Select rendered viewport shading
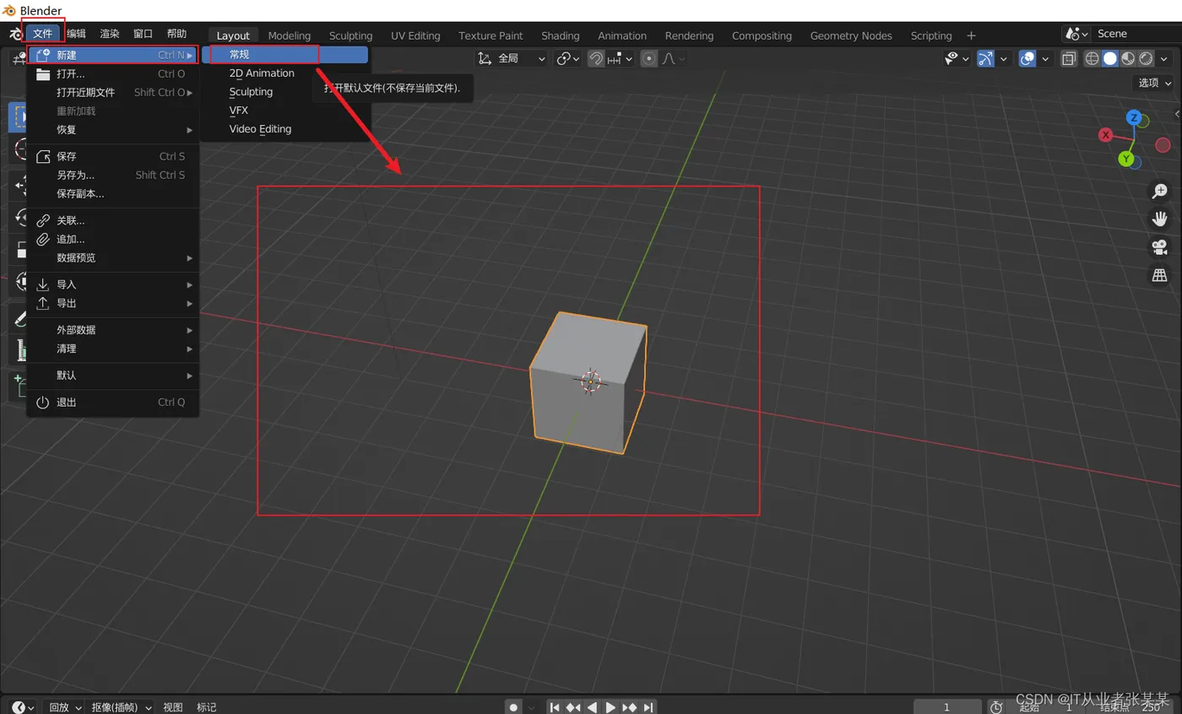The image size is (1182, 714). 1146,58
